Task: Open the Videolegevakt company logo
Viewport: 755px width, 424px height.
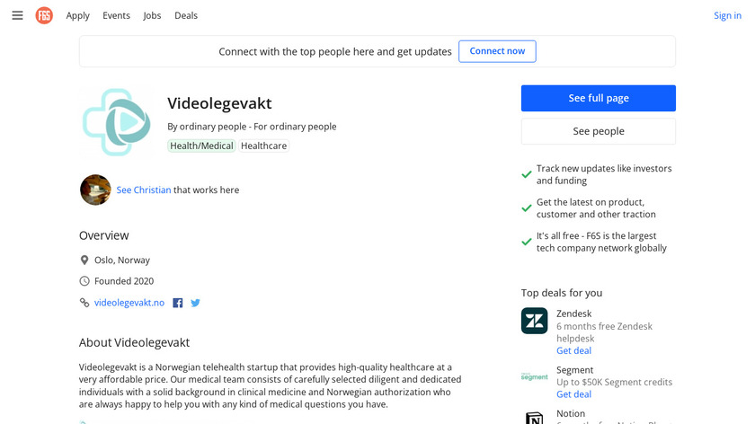Action: point(117,122)
